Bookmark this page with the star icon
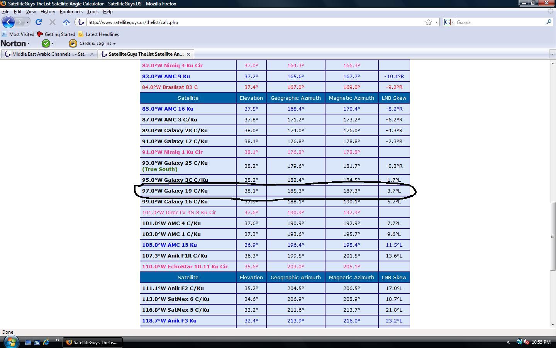 click(429, 22)
